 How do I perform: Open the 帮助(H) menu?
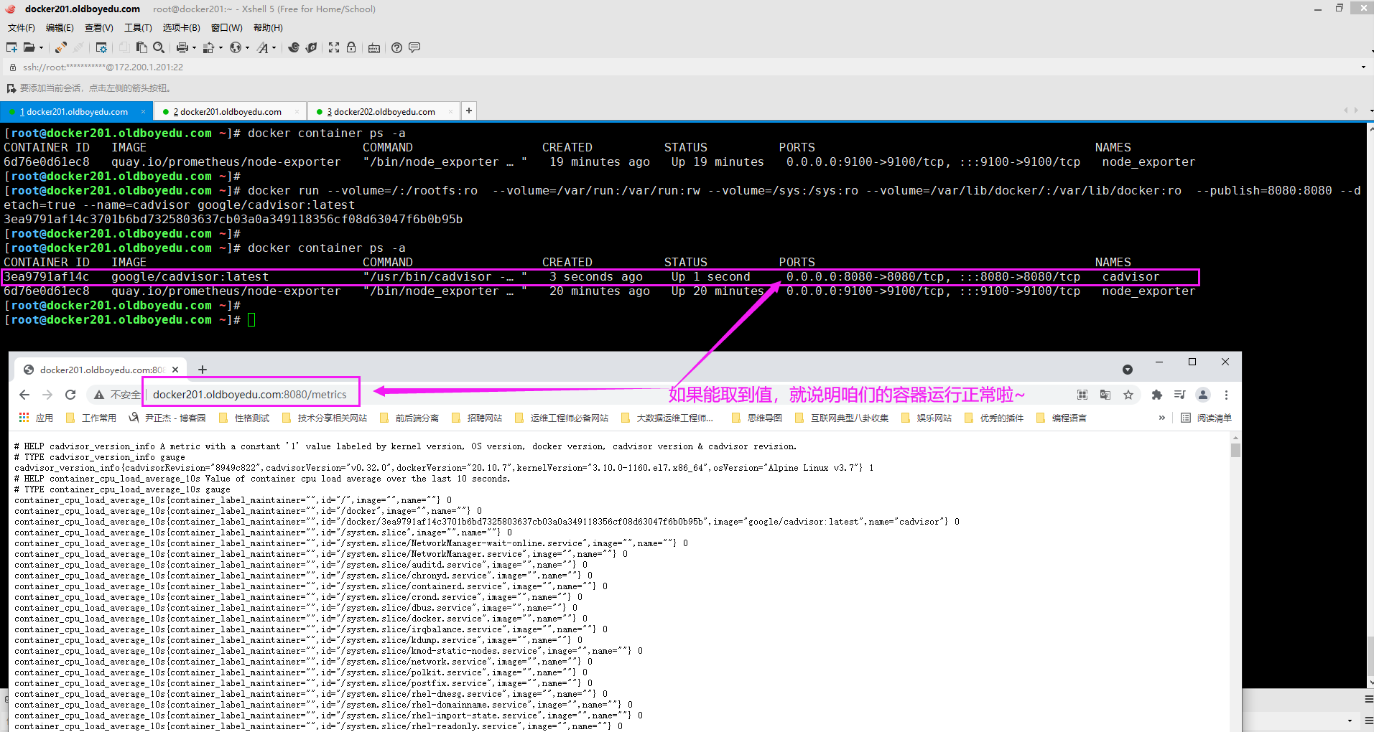[x=268, y=28]
